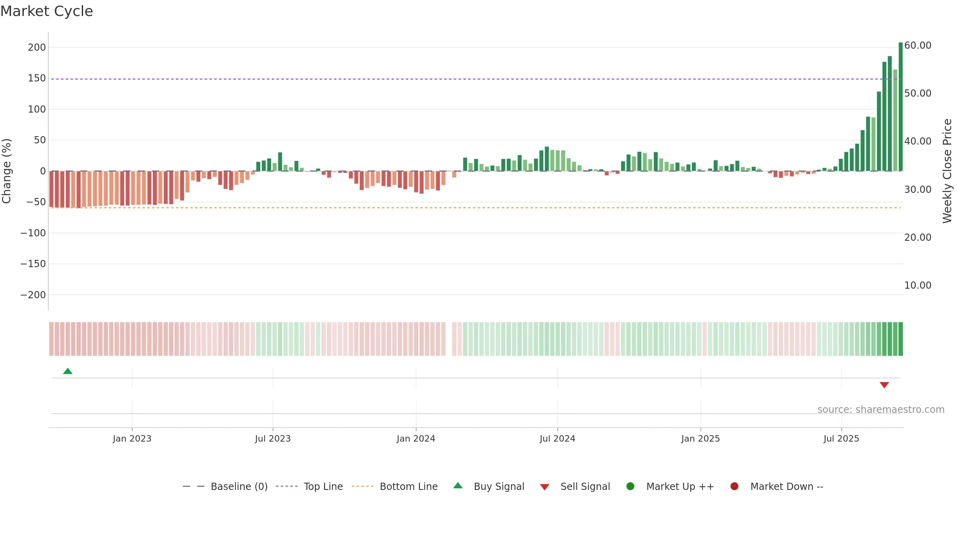This screenshot has width=958, height=539.
Task: Click the 30.00 price axis label
Action: coord(918,190)
